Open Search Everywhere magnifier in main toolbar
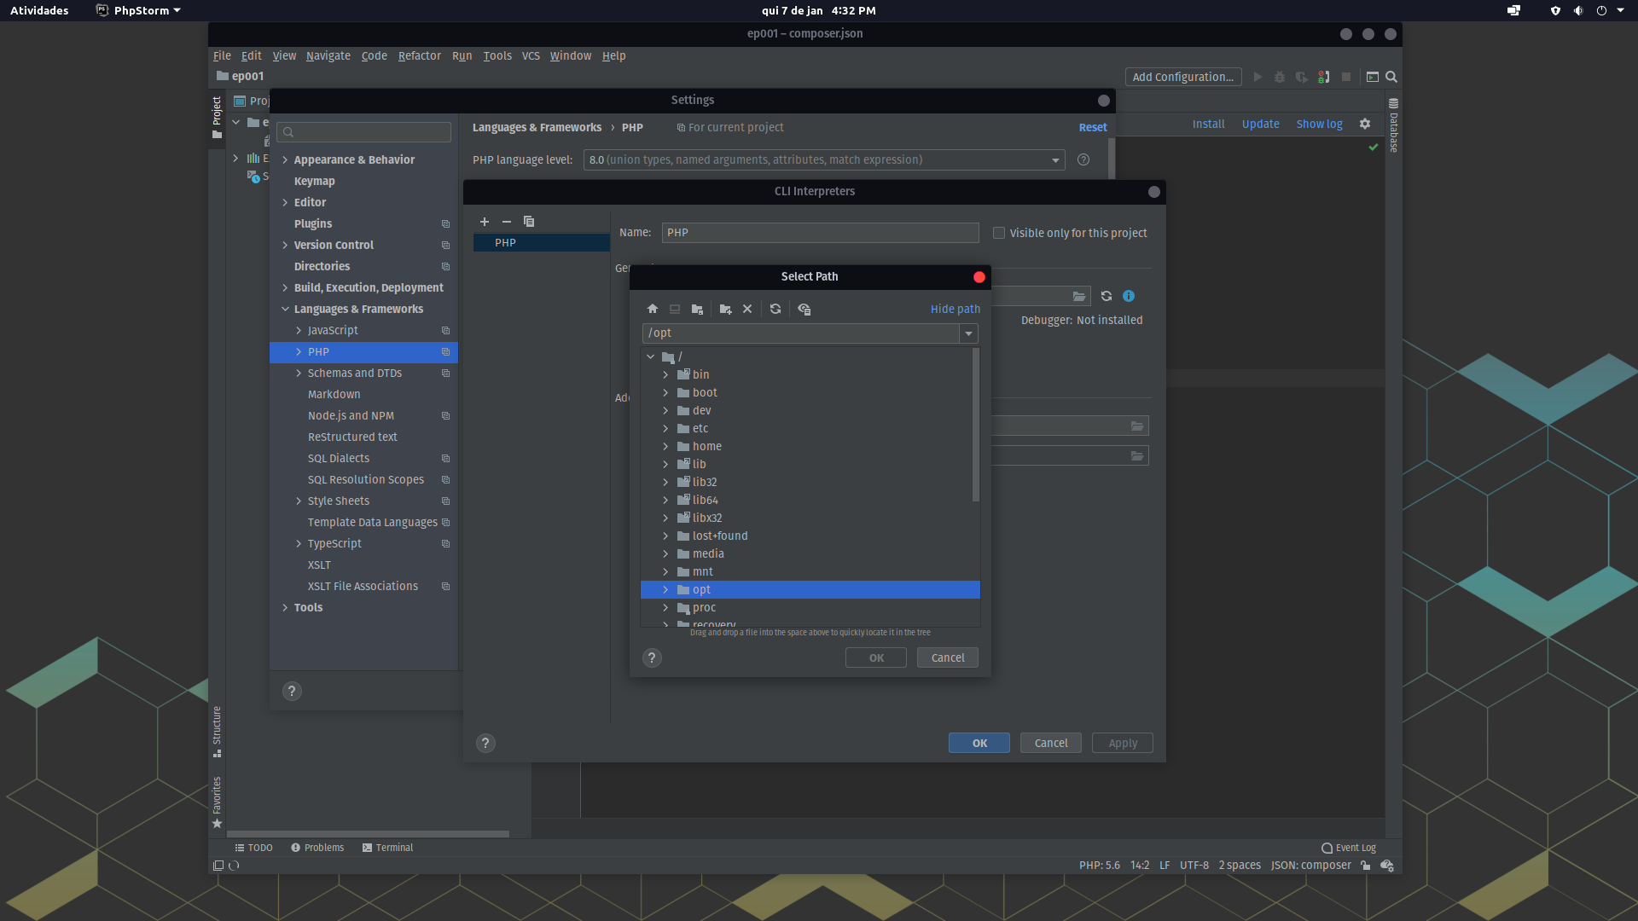The image size is (1638, 921). tap(1391, 77)
